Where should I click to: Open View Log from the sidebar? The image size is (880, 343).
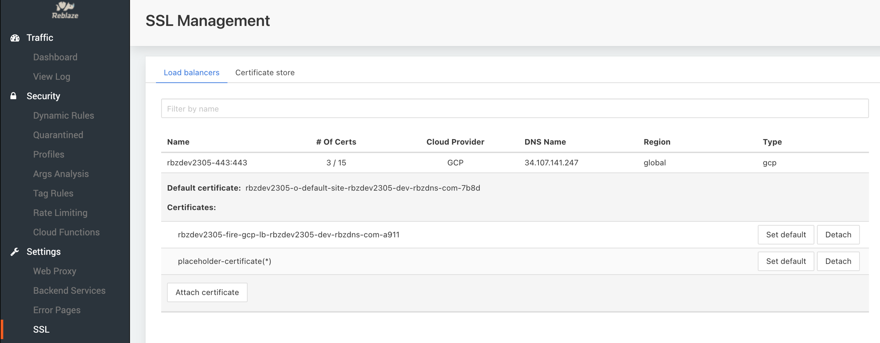52,77
